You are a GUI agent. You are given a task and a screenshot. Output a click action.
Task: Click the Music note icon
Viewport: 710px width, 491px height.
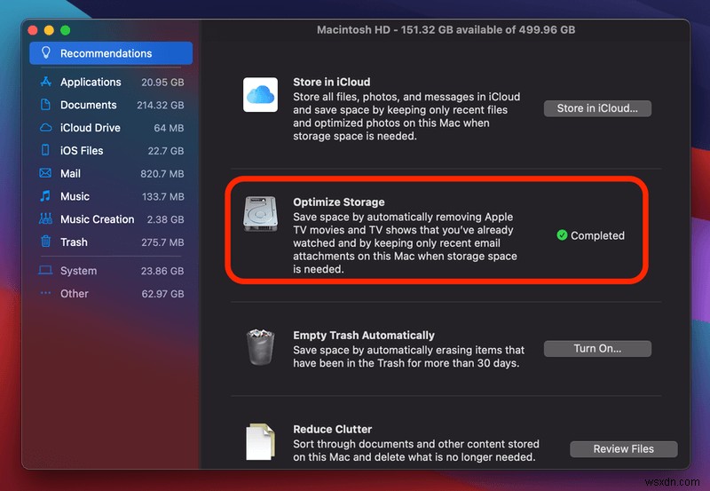pos(45,195)
